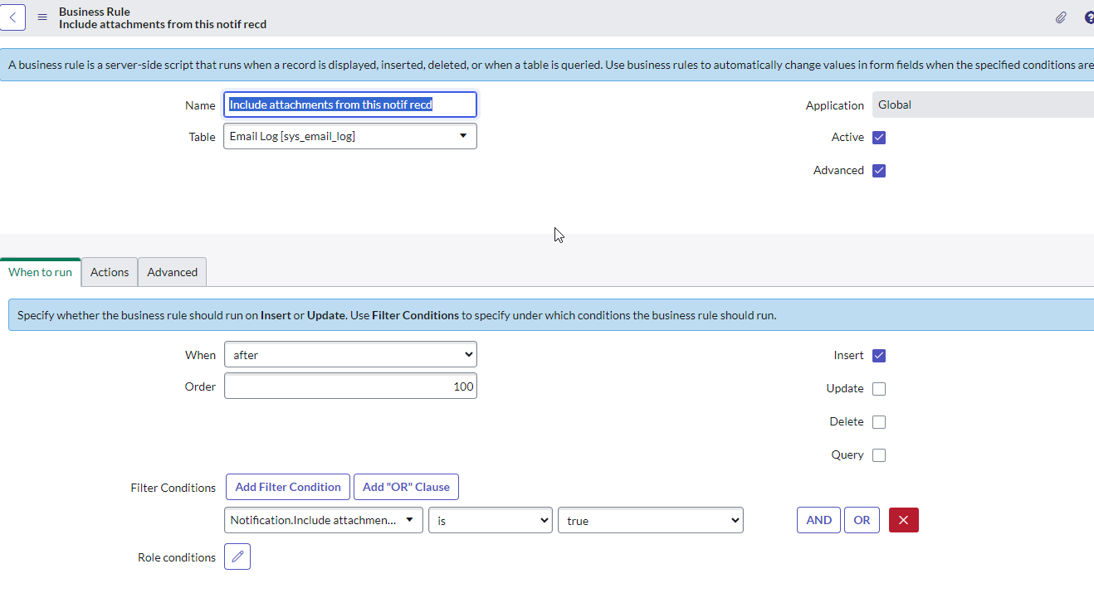Enable the Update checkbox
The height and width of the screenshot is (593, 1094).
pyautogui.click(x=879, y=389)
